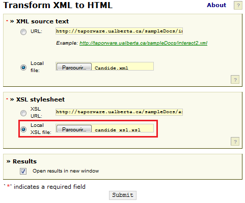Screen dimensions: 245x203
Task: Submit the transformation form
Action: click(123, 195)
